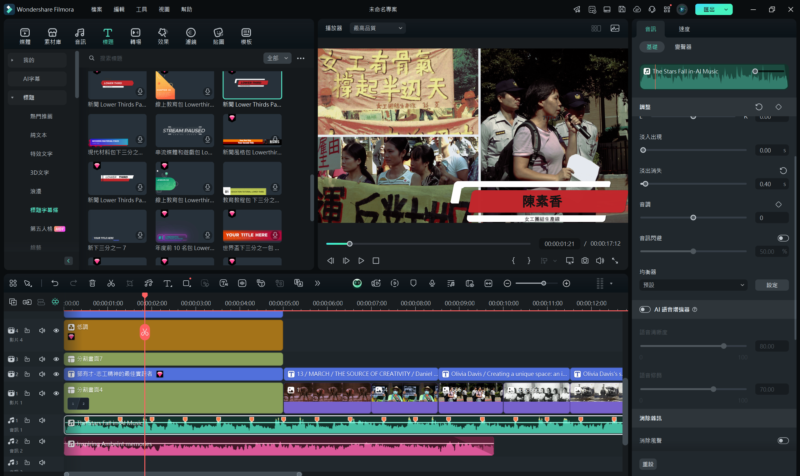Click the 淡出消失 fade-out slider
The height and width of the screenshot is (476, 800).
point(693,184)
